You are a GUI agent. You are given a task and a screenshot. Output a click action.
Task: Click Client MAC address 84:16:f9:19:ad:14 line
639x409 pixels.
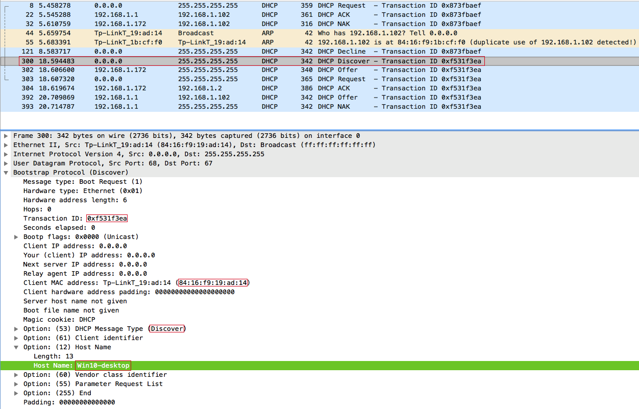pos(136,283)
